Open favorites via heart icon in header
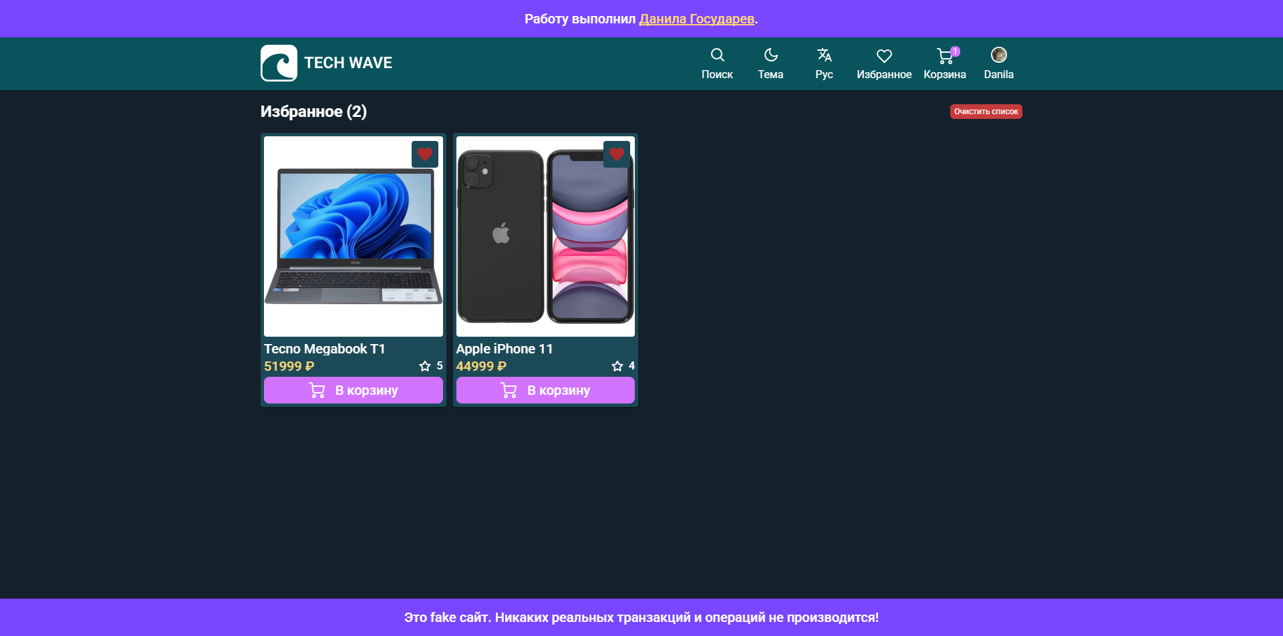The height and width of the screenshot is (636, 1283). [884, 56]
